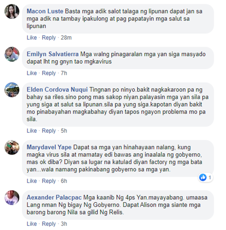Screen dimensions: 226x230
Task: Reply to Emilyn Salvatierra's comment
Action: pos(49,73)
